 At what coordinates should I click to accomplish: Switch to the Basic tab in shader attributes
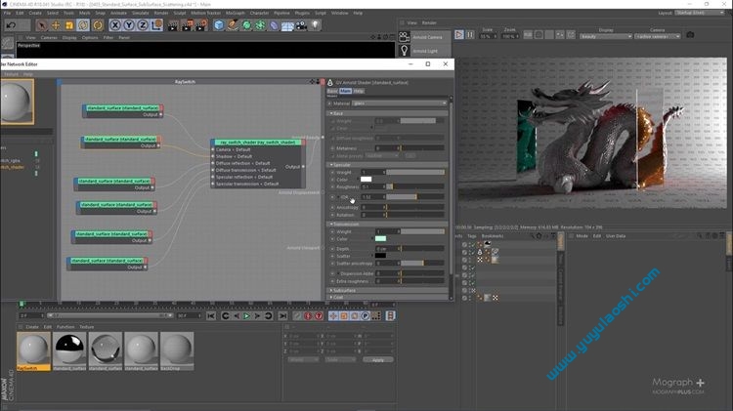coord(332,91)
